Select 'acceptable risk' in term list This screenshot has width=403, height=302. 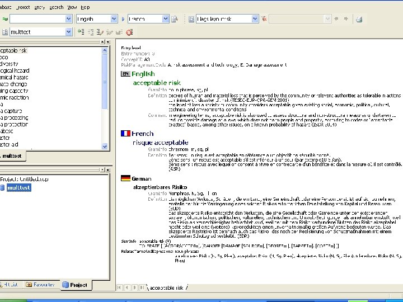click(x=13, y=50)
